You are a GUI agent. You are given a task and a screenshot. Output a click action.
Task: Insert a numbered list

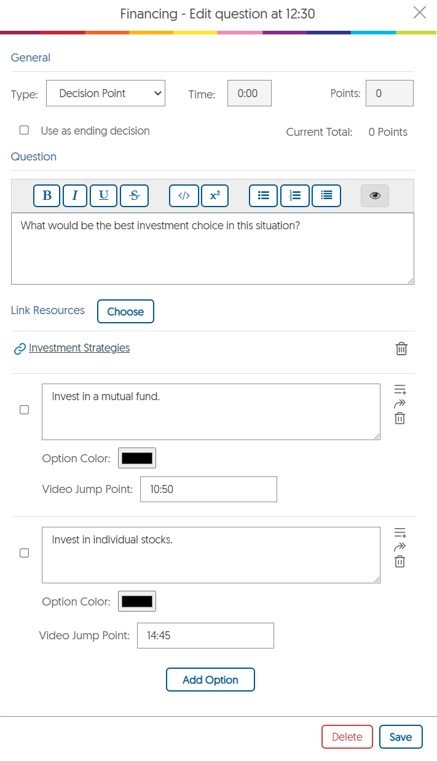[x=295, y=195]
